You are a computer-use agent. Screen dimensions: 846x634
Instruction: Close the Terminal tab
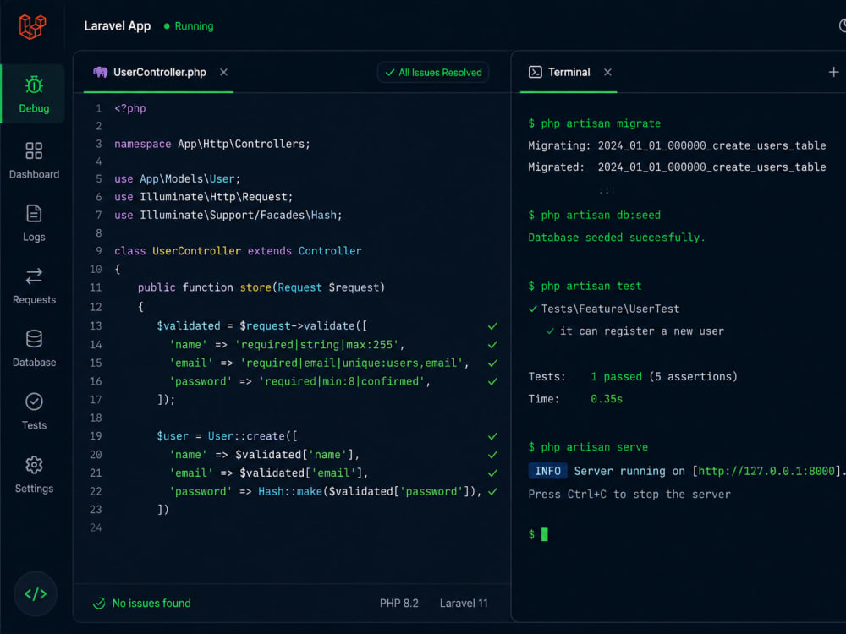point(607,72)
